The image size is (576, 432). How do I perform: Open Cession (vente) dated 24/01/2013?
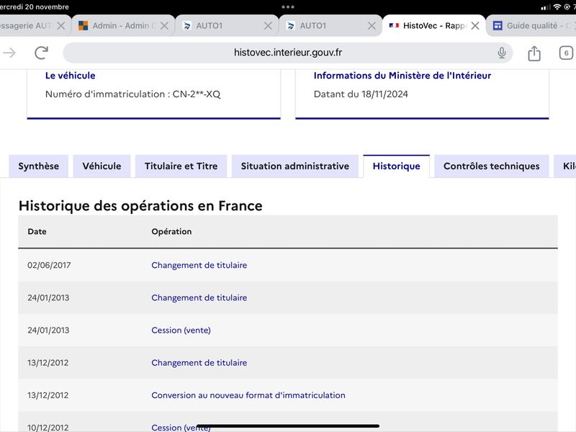click(x=181, y=330)
